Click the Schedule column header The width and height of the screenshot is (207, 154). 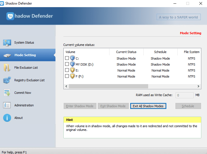[160, 52]
